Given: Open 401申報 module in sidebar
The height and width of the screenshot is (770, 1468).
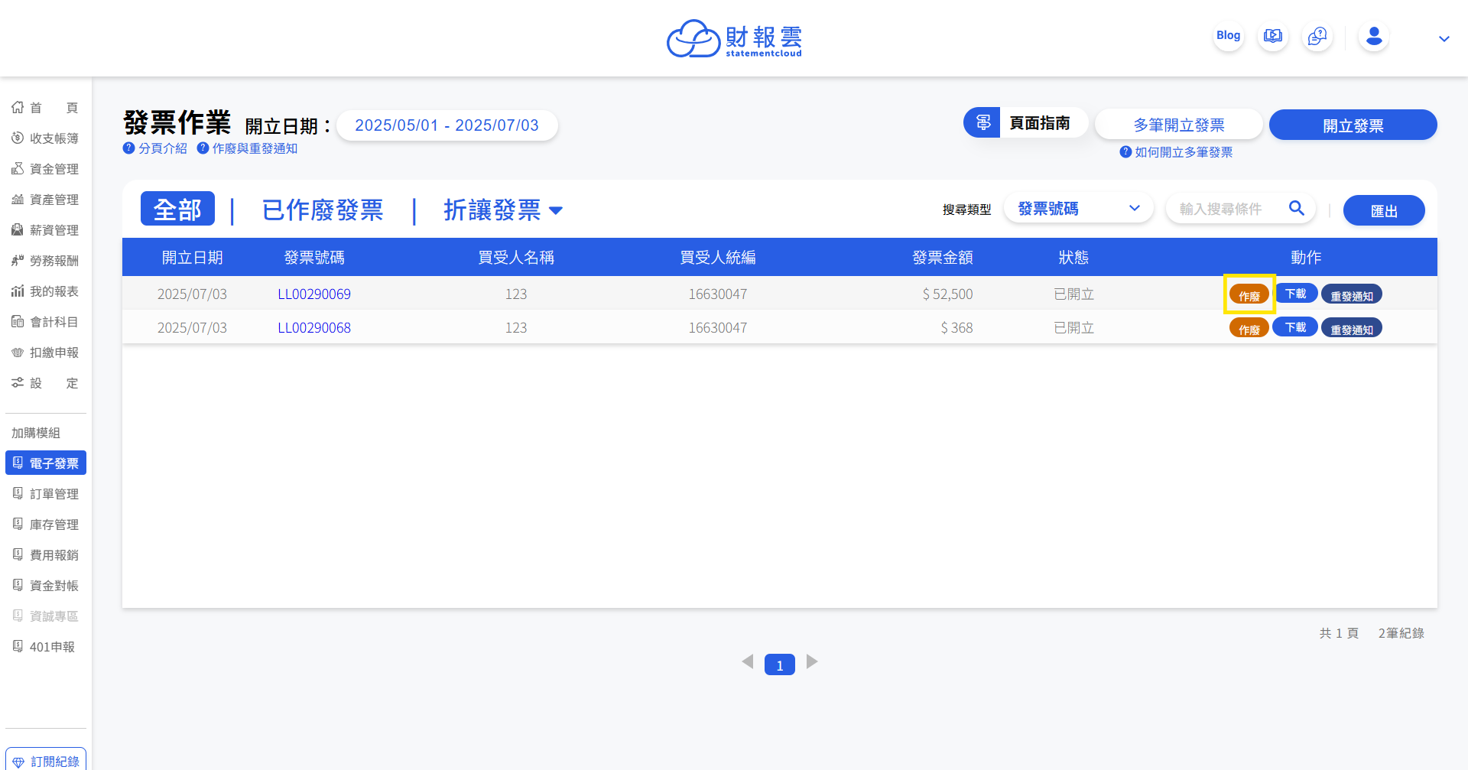Looking at the screenshot, I should 44,647.
